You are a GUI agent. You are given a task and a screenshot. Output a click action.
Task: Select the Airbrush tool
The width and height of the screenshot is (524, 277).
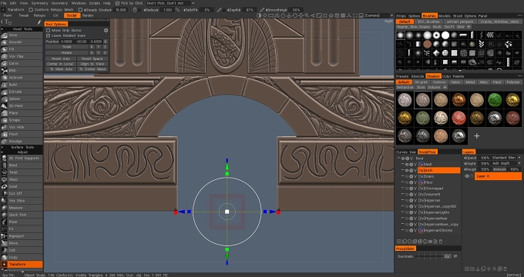(22, 78)
